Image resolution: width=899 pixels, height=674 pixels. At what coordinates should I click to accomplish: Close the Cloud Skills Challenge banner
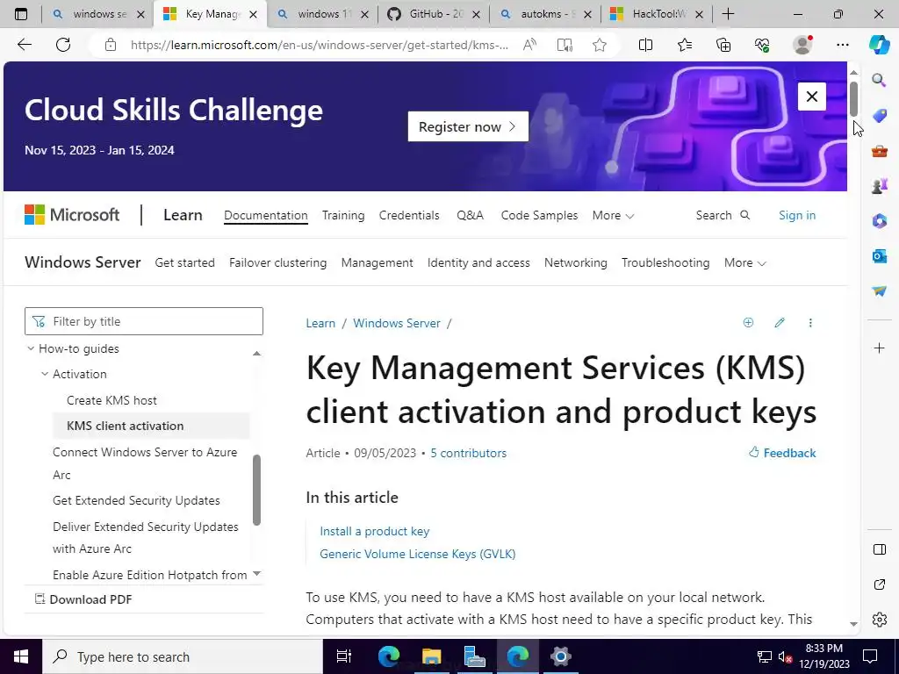tap(812, 97)
